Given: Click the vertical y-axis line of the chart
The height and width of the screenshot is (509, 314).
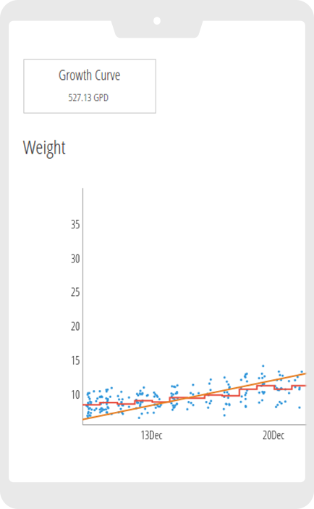Looking at the screenshot, I should tap(83, 306).
